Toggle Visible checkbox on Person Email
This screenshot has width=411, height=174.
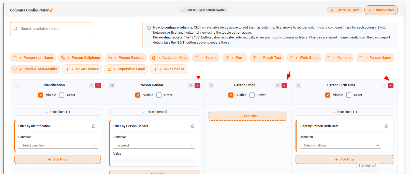pyautogui.click(x=231, y=95)
